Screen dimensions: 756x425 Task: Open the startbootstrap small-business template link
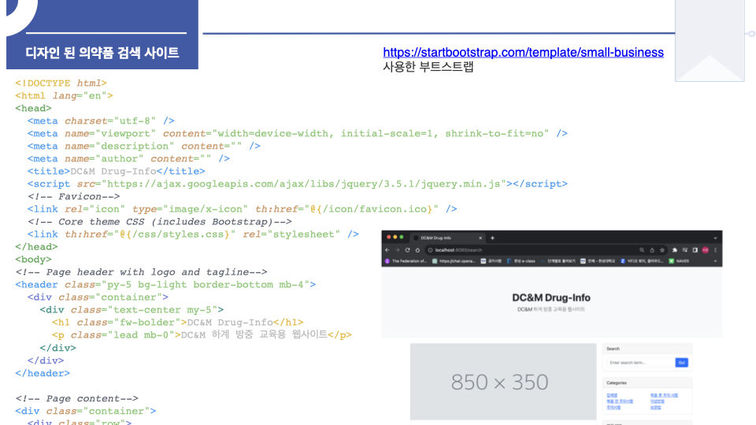coord(523,52)
